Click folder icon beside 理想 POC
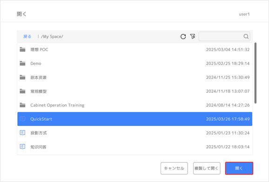This screenshot has height=182, width=269. tap(22, 50)
